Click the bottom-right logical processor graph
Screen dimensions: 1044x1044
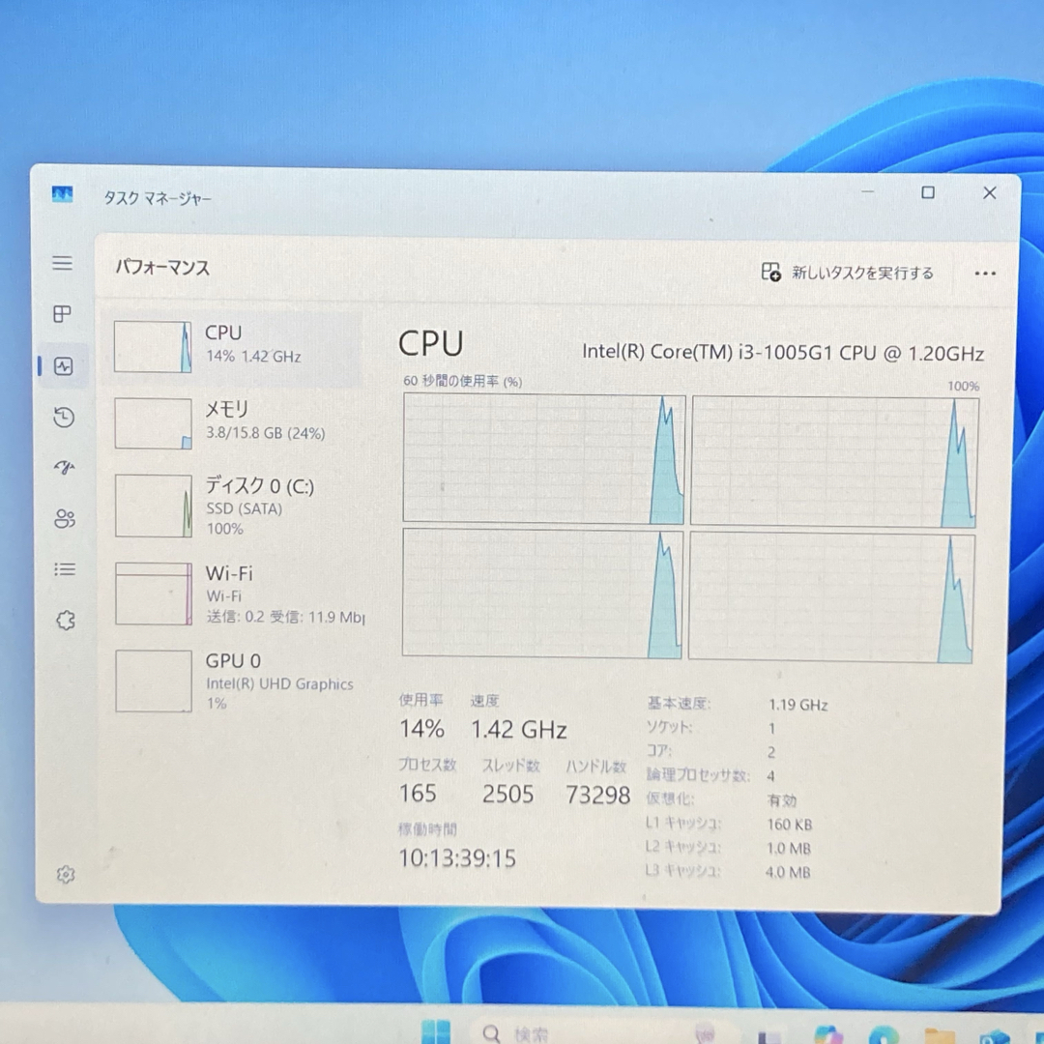pyautogui.click(x=831, y=597)
